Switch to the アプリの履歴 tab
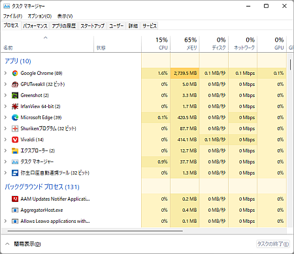The width and height of the screenshot is (294, 254). tap(63, 26)
